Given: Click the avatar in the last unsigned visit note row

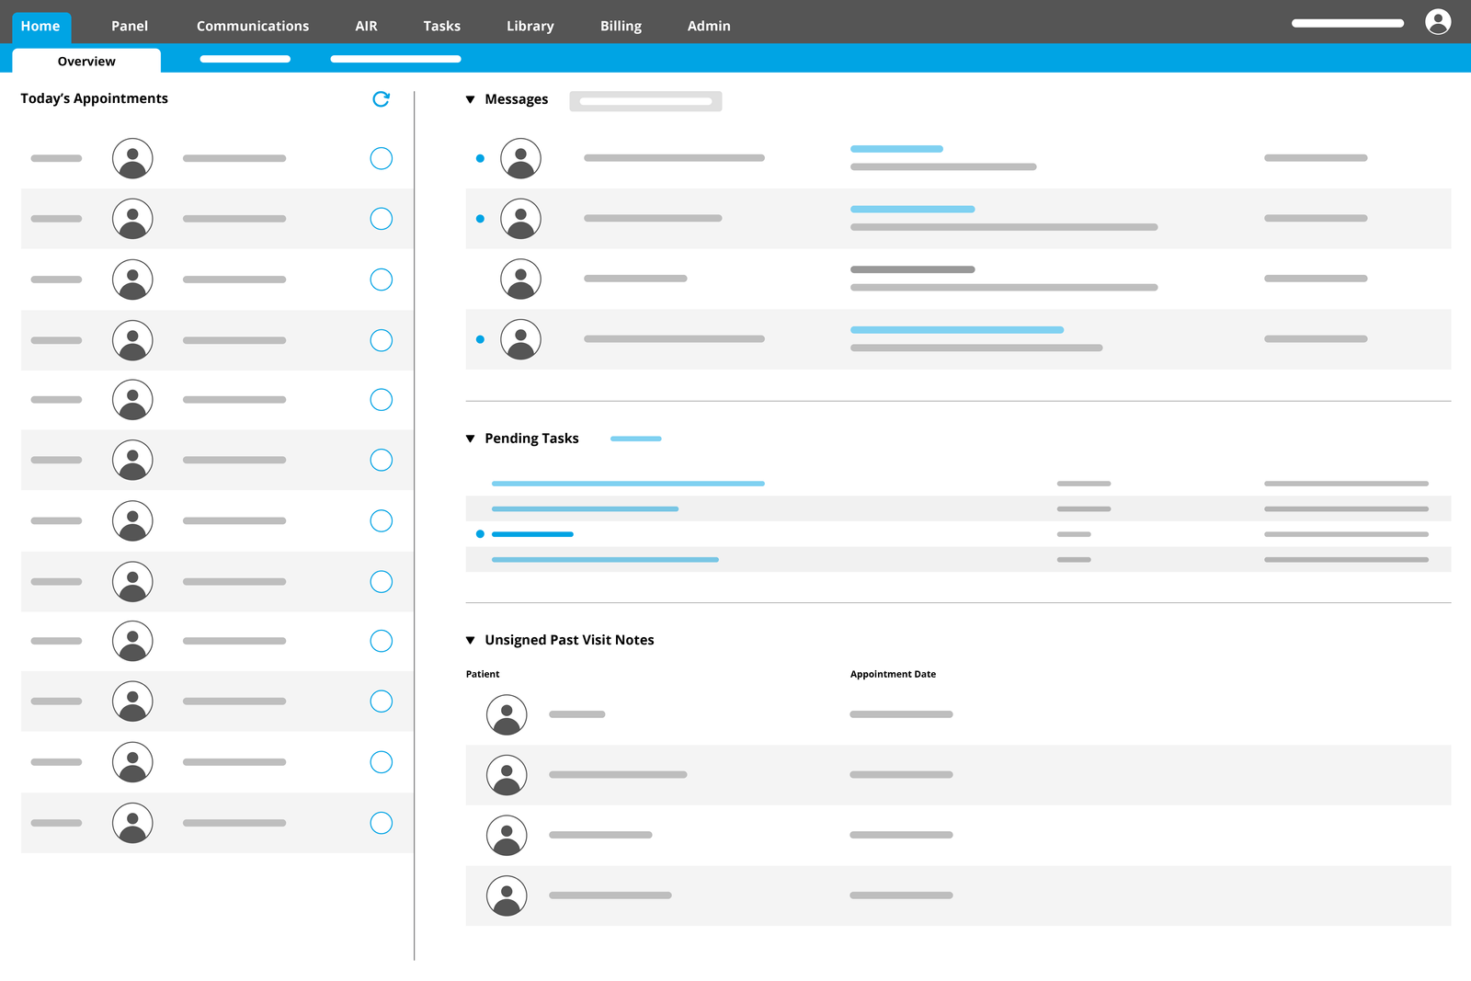Looking at the screenshot, I should pyautogui.click(x=506, y=895).
